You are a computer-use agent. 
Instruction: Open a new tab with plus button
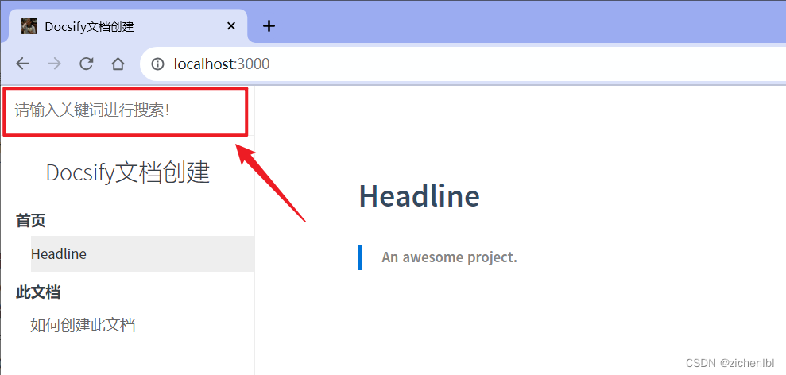pos(269,26)
